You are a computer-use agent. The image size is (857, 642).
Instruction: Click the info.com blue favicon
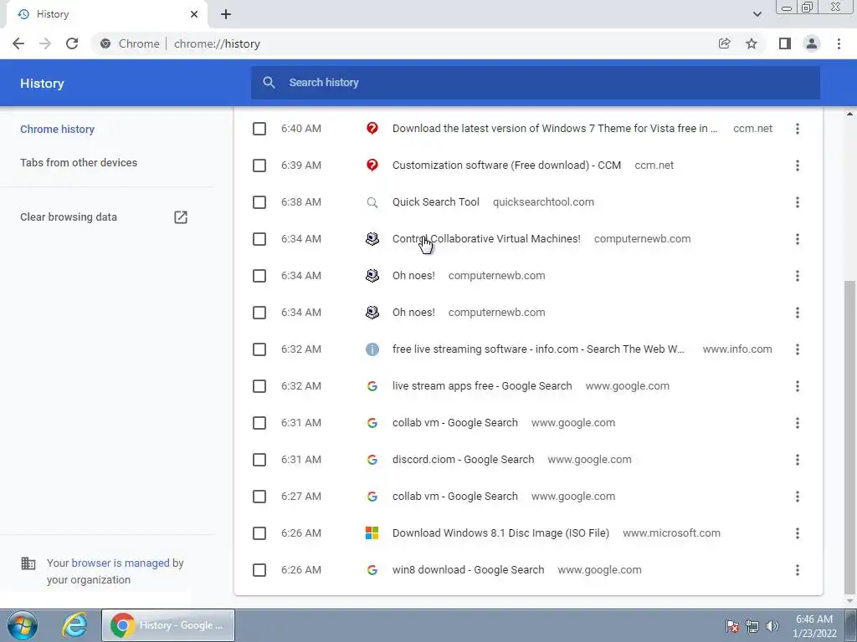pos(372,349)
